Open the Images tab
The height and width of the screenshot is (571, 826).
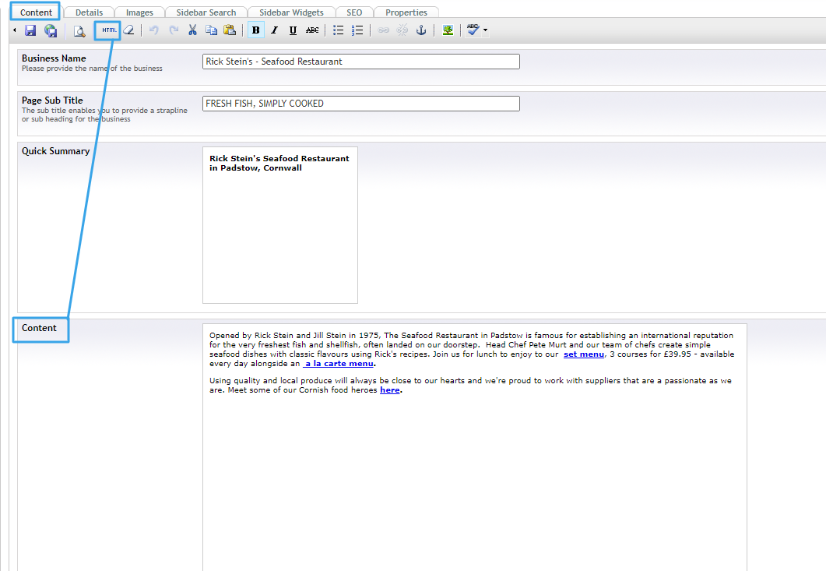[139, 12]
